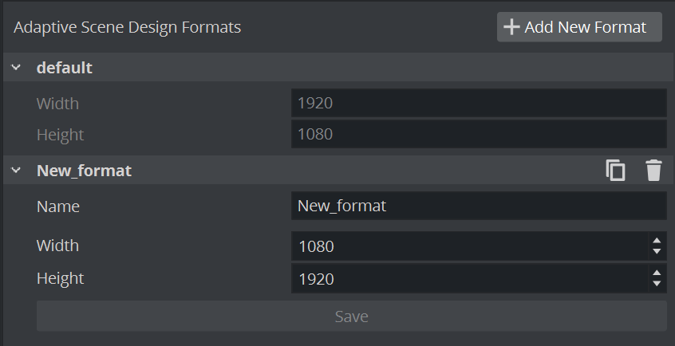
Task: Click the default Height field showing 1080
Action: [x=479, y=135]
